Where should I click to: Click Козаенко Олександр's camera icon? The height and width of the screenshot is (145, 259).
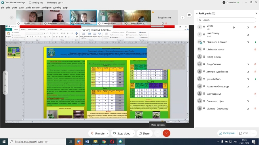(248, 87)
